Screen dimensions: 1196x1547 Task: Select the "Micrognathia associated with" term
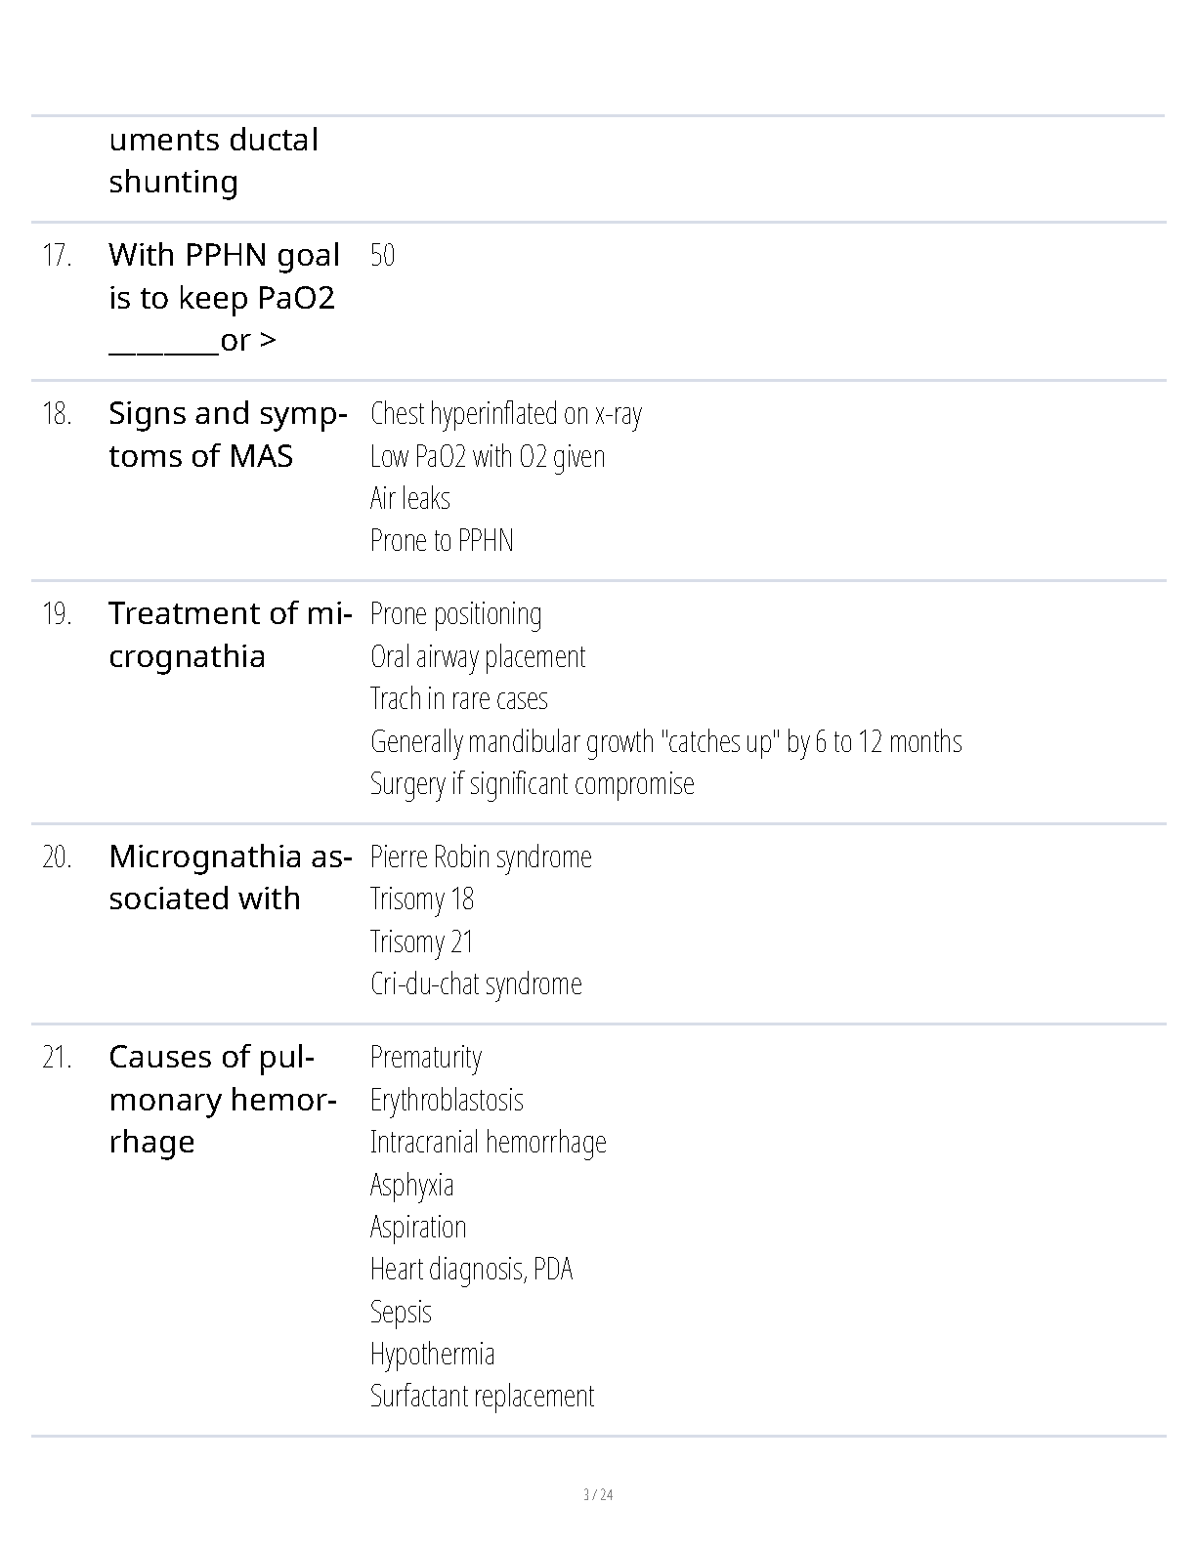coord(230,877)
